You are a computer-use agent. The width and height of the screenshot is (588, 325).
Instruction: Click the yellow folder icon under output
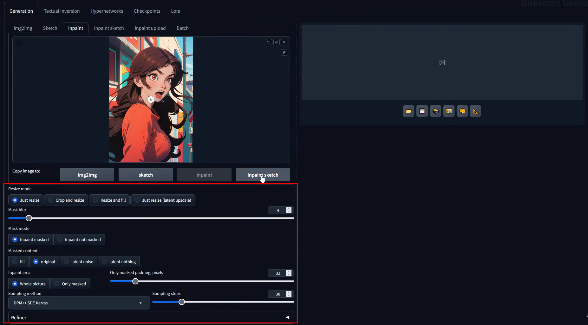(x=408, y=111)
